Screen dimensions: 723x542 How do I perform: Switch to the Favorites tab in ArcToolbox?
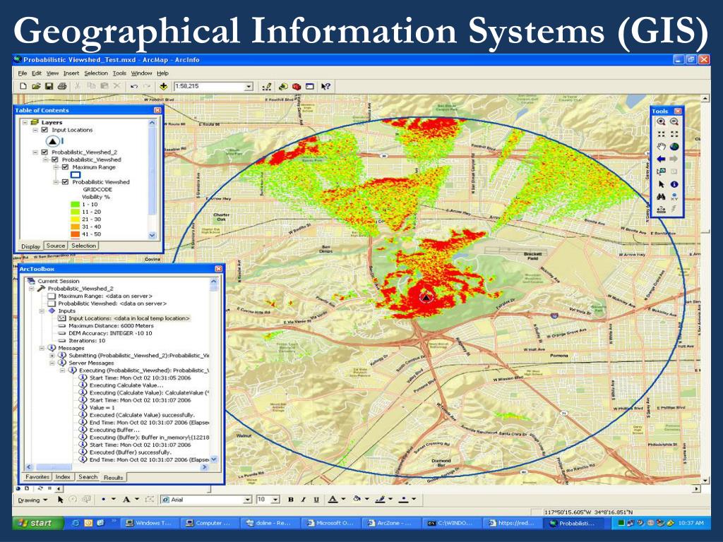click(37, 477)
